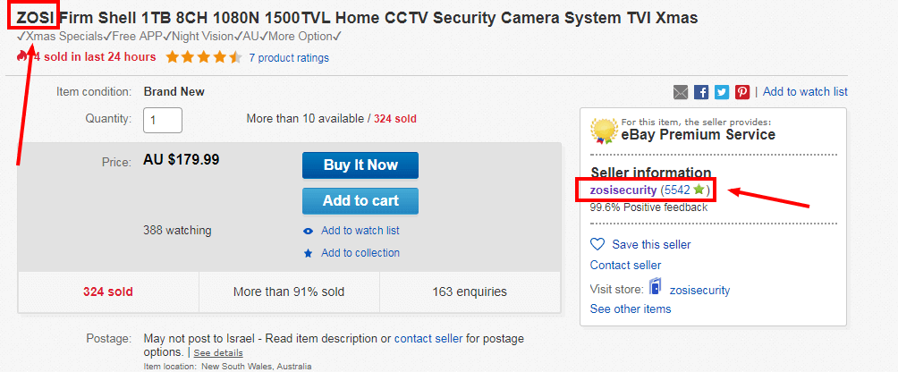Click the email share envelope icon
Viewport: 898px width, 372px height.
tap(681, 92)
